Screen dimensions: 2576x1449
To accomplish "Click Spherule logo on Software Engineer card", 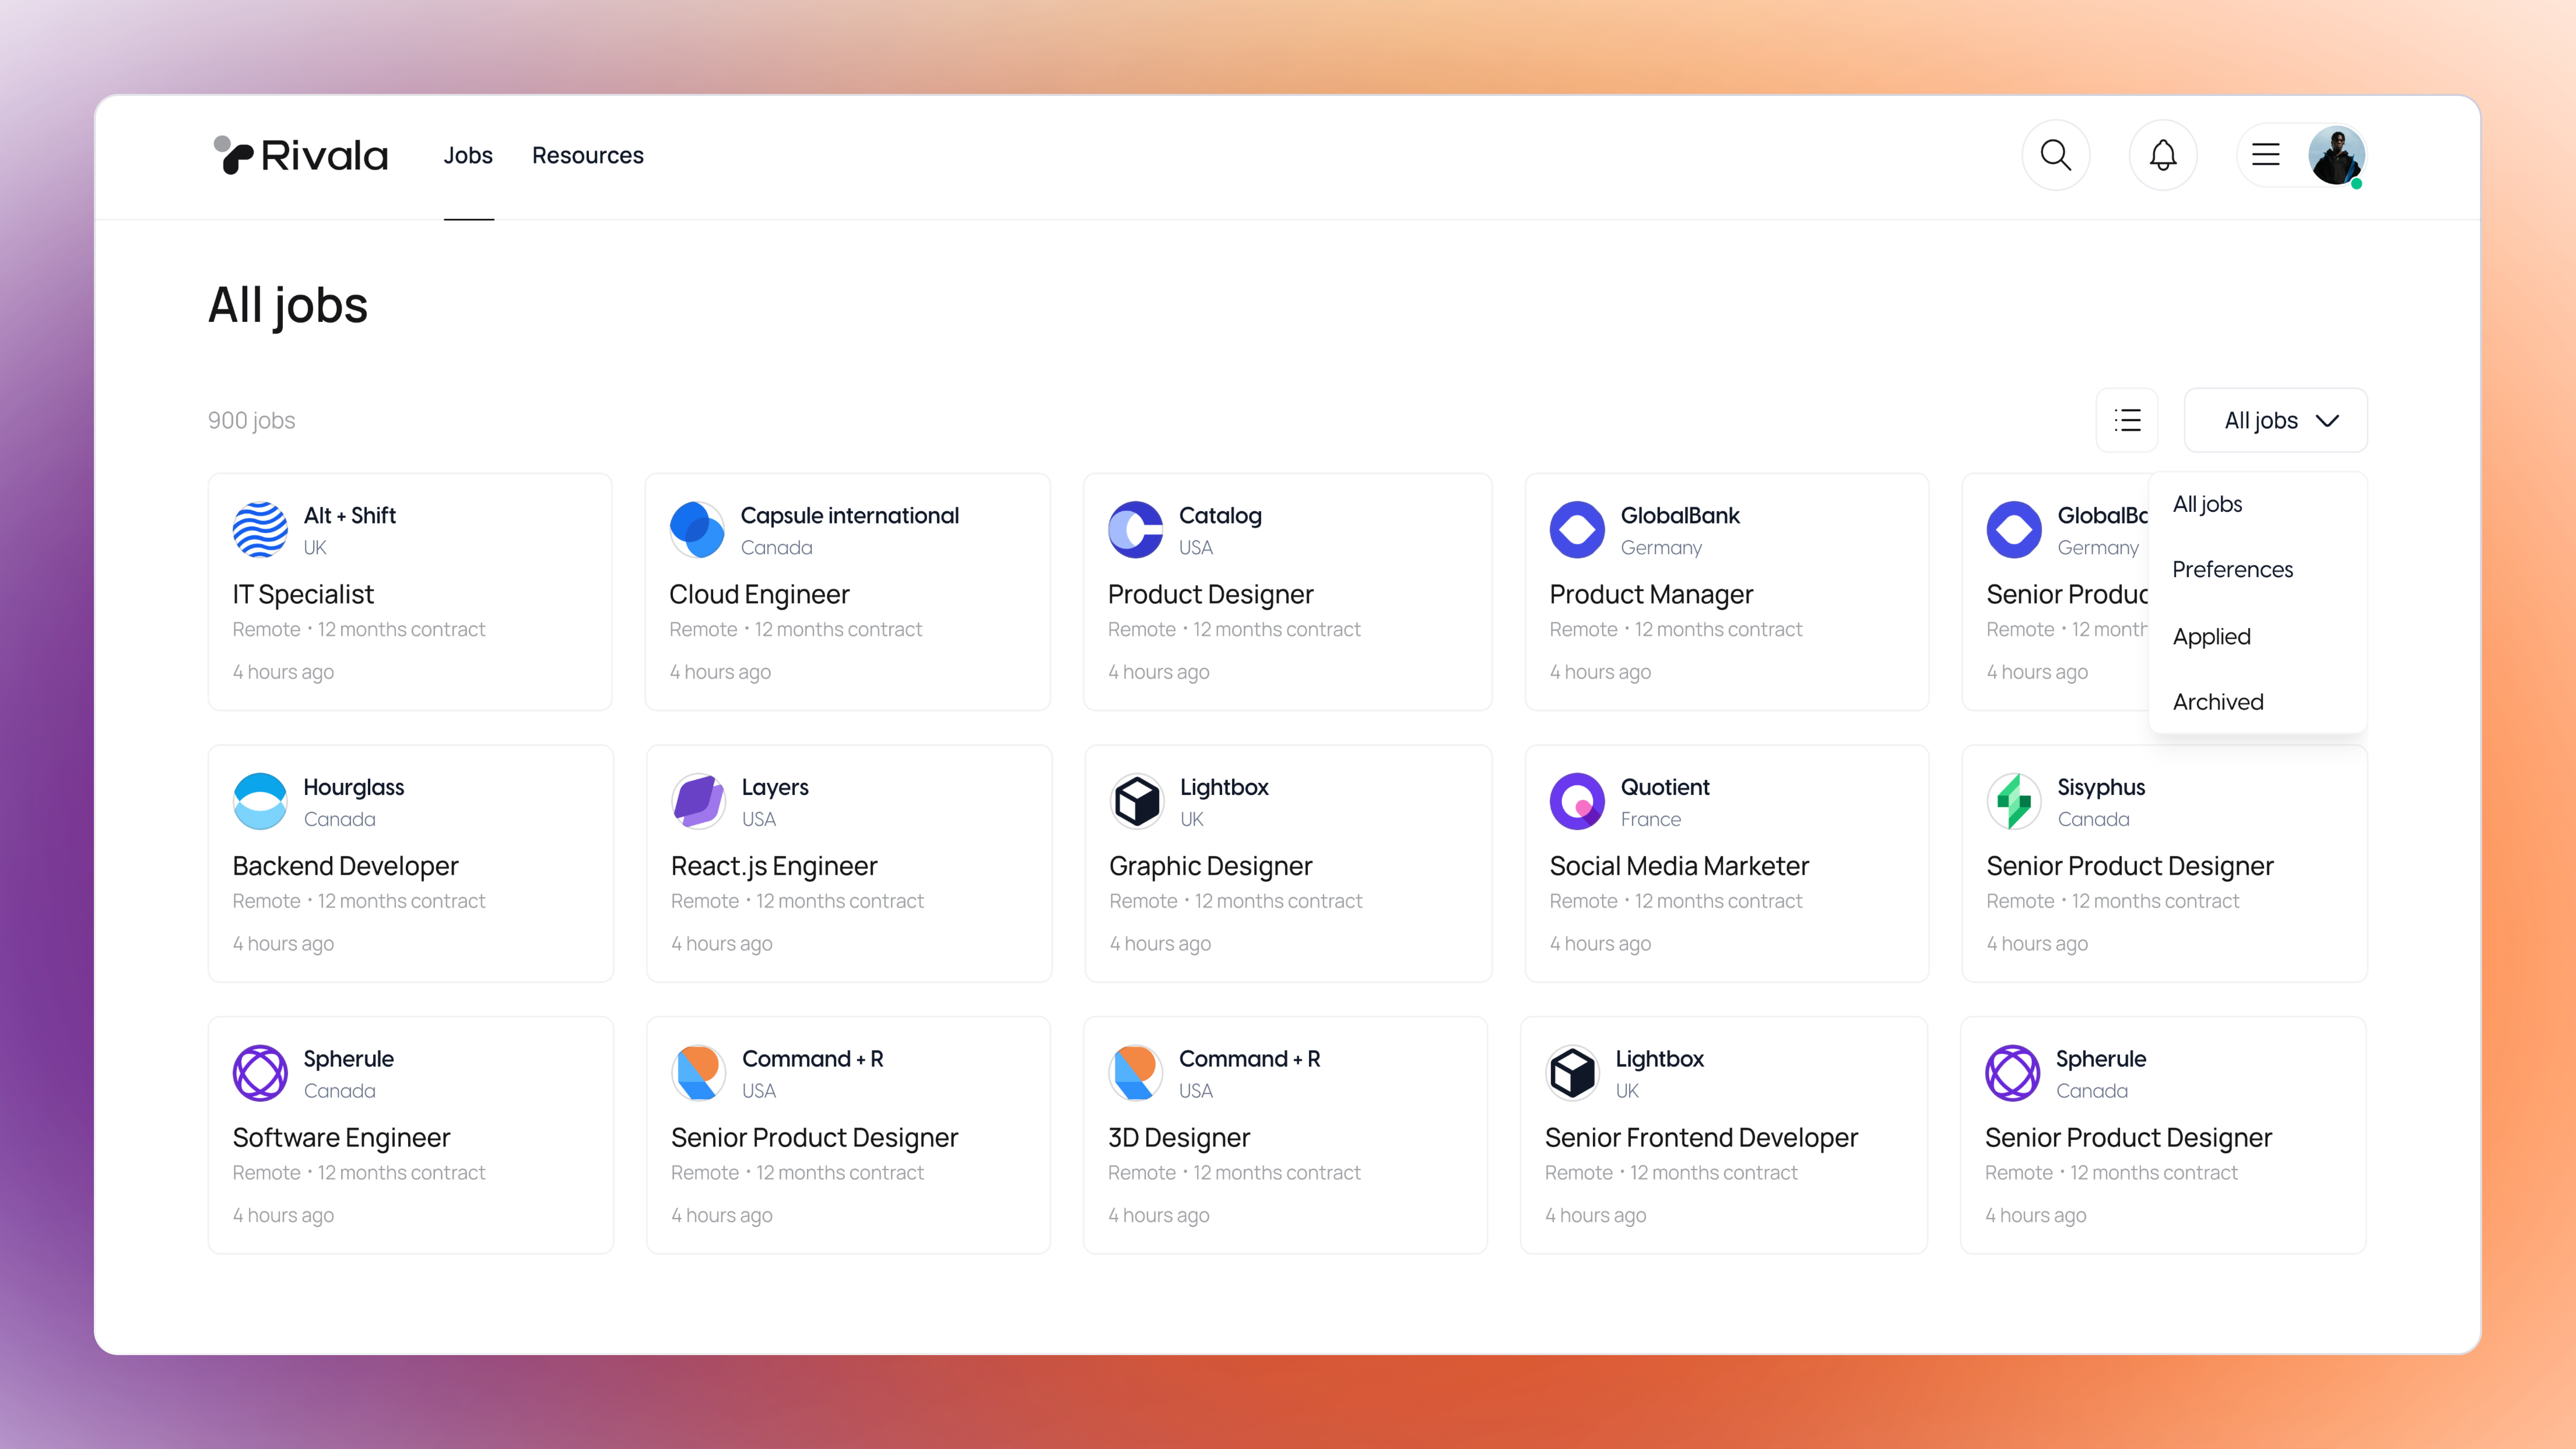I will click(x=260, y=1073).
